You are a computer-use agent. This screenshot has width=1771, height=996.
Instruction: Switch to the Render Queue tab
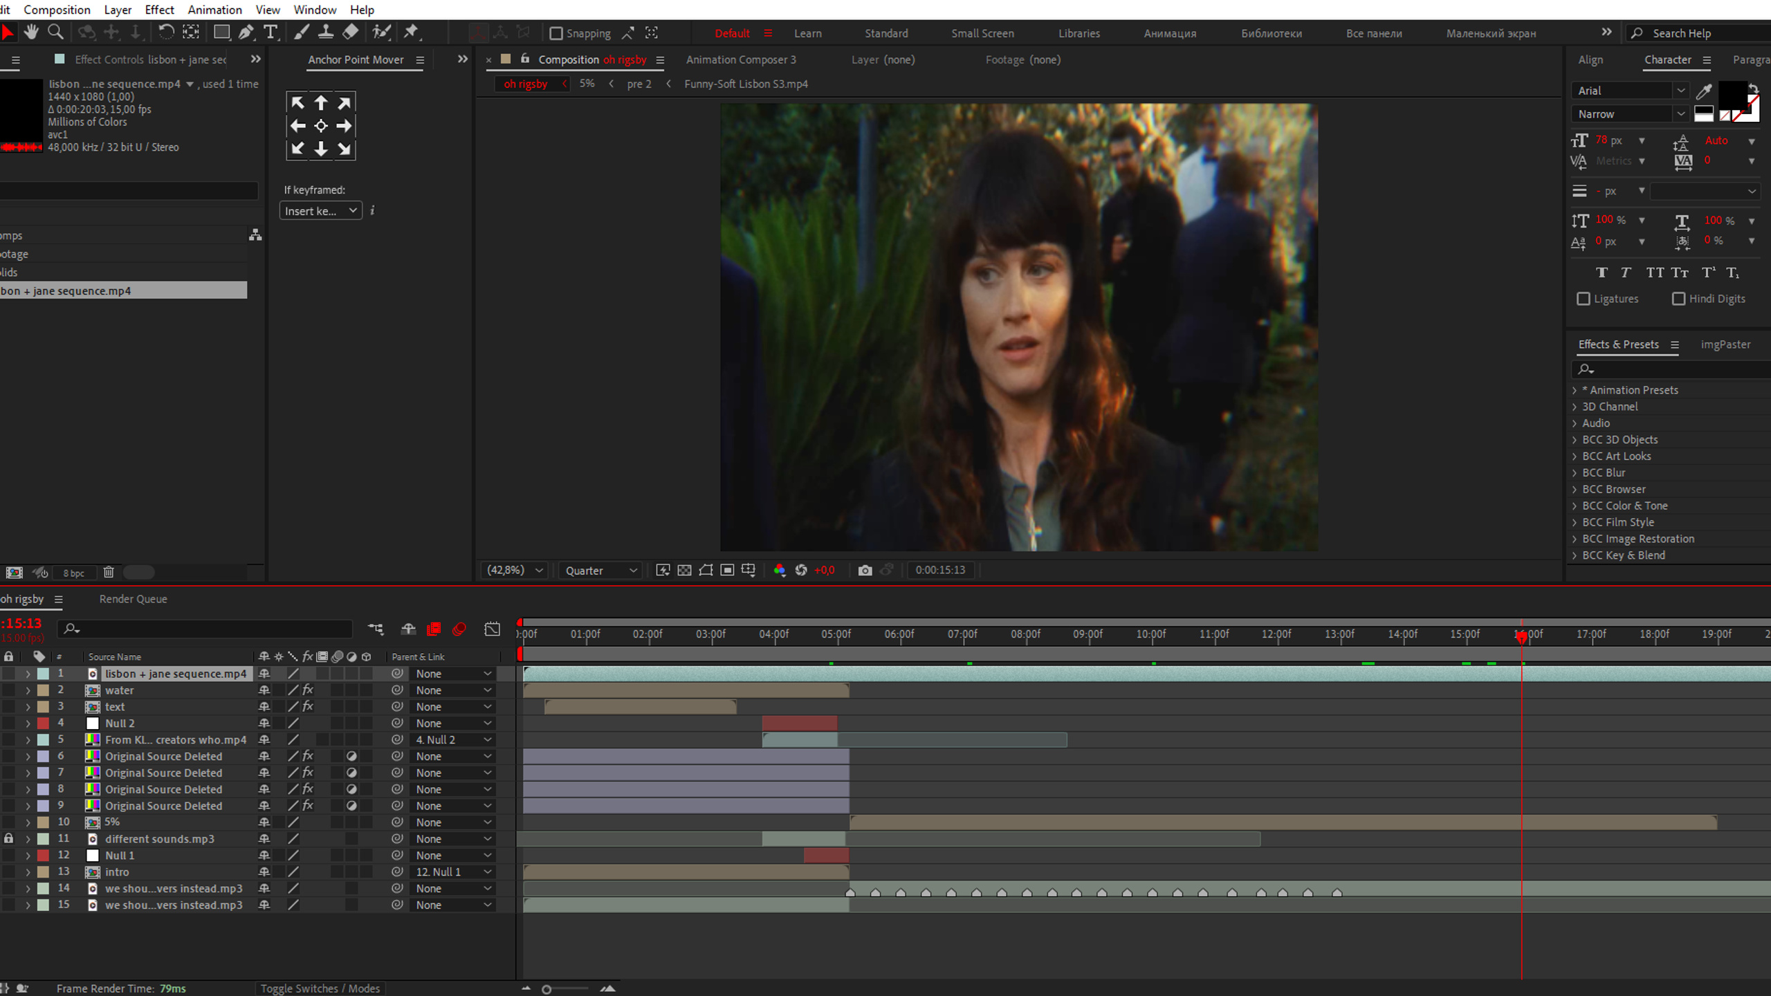[133, 599]
